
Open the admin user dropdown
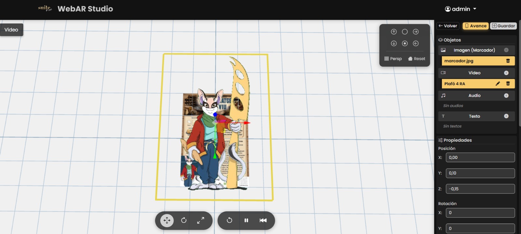click(x=461, y=9)
